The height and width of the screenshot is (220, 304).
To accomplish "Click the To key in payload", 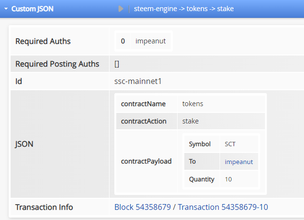I will pyautogui.click(x=193, y=162).
